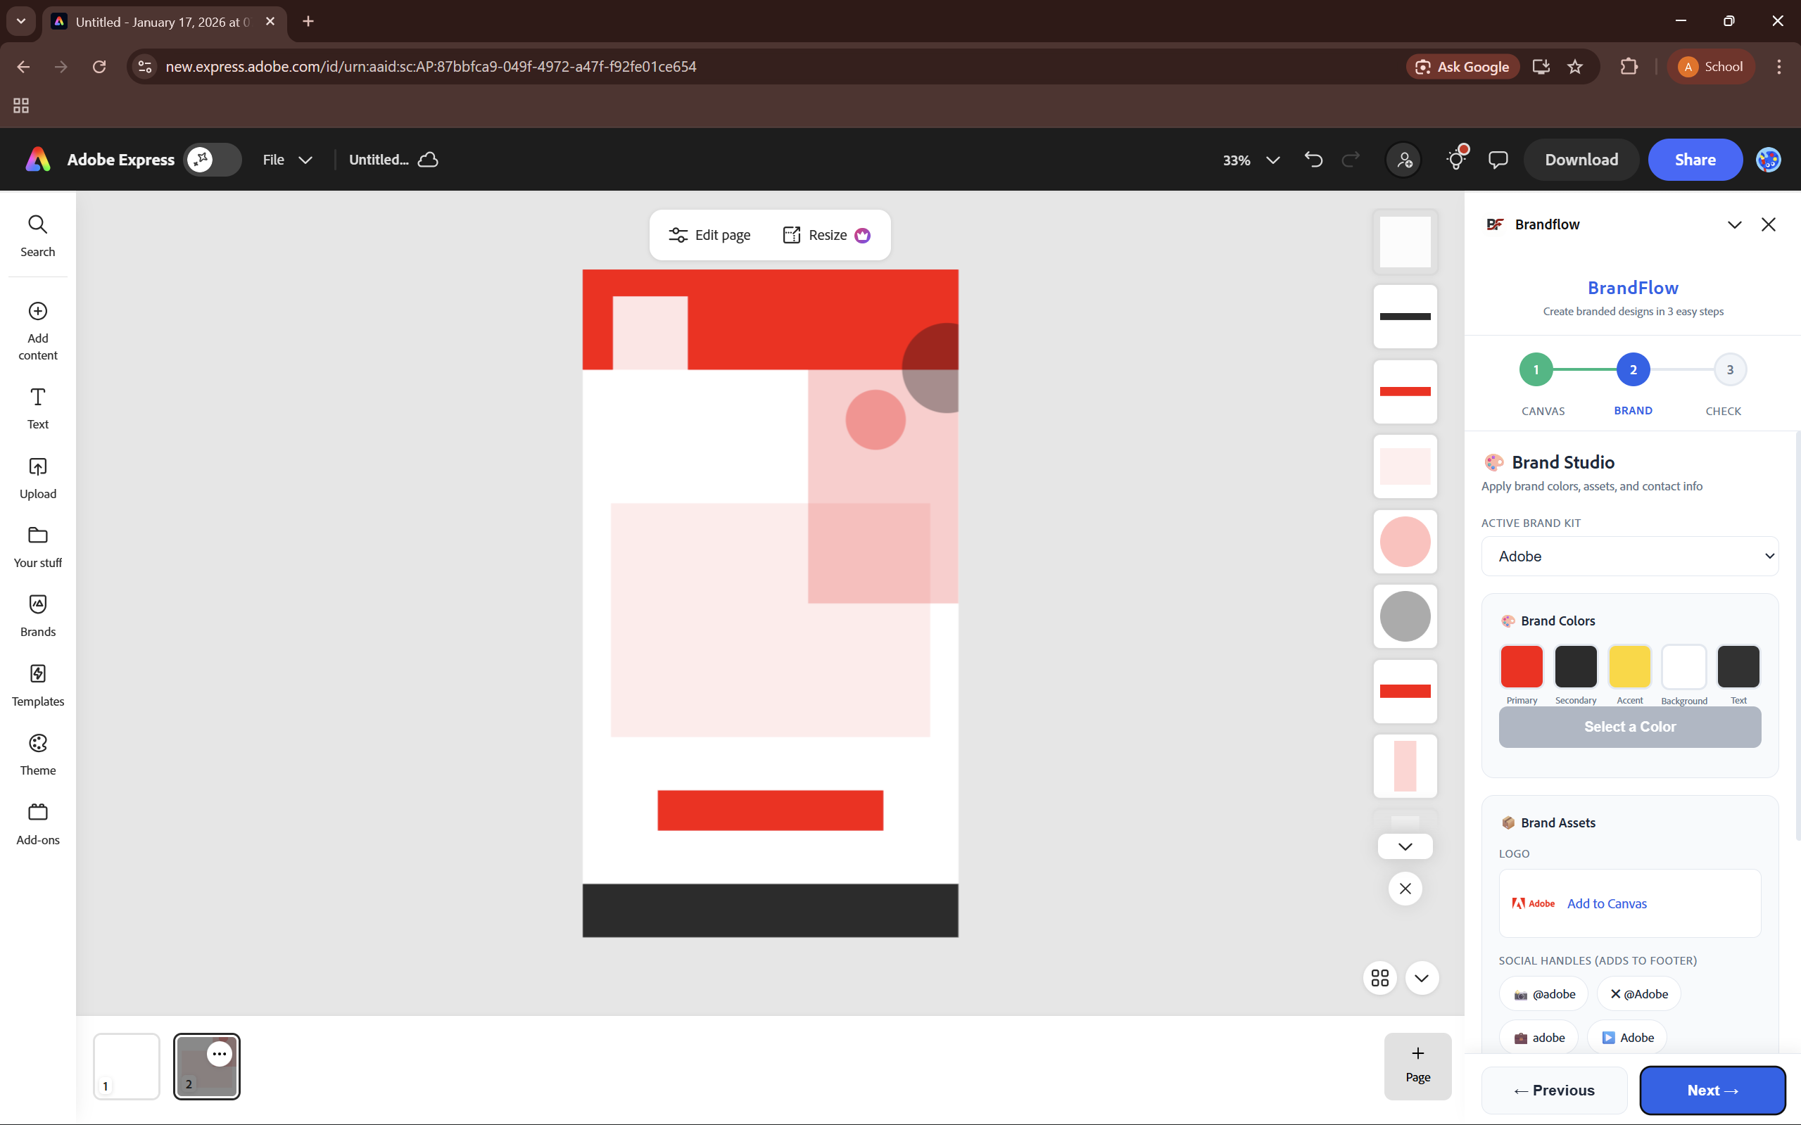The width and height of the screenshot is (1801, 1125).
Task: Open the File menu
Action: tap(286, 159)
